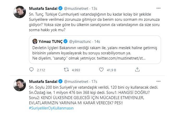The image size is (180, 117).
Task: Click Mustafa Sandal's avatar on the 13s tweet
Action: pyautogui.click(x=20, y=11)
